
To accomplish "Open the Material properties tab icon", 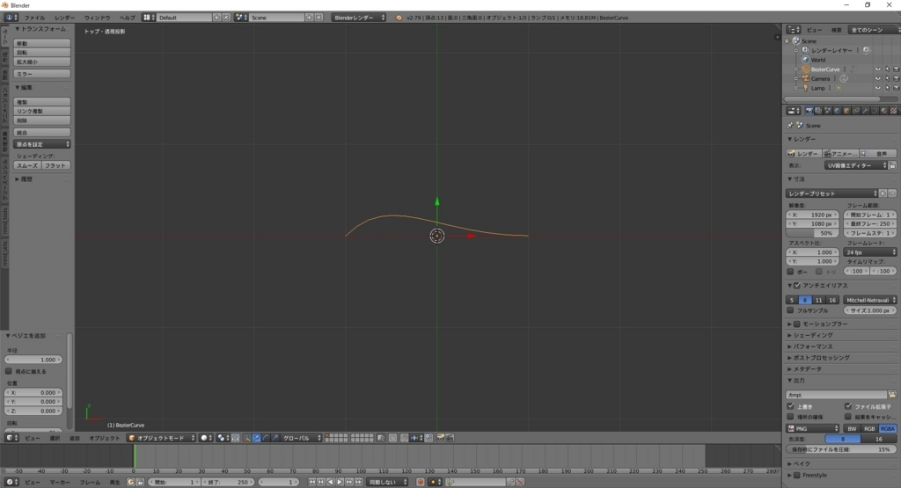I will click(x=883, y=111).
